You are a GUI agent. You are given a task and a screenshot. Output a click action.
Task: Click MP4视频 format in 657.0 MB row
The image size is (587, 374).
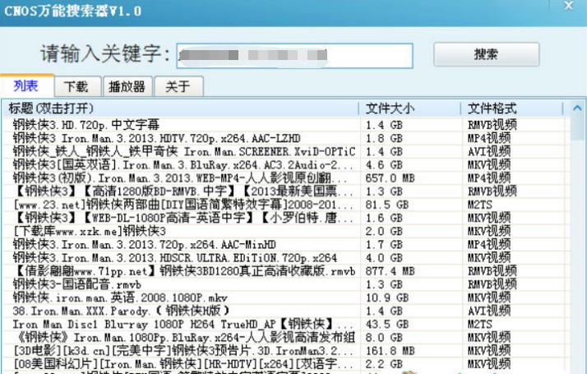click(489, 178)
